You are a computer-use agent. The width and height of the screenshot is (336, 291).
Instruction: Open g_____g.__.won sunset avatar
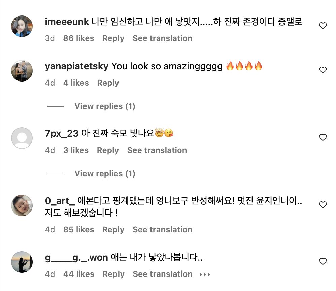click(x=22, y=262)
